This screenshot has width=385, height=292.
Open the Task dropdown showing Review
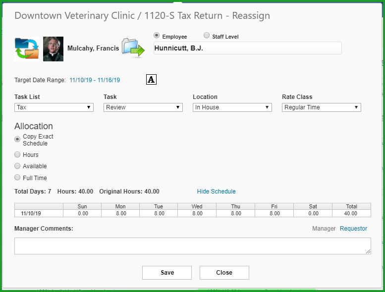[x=143, y=107]
